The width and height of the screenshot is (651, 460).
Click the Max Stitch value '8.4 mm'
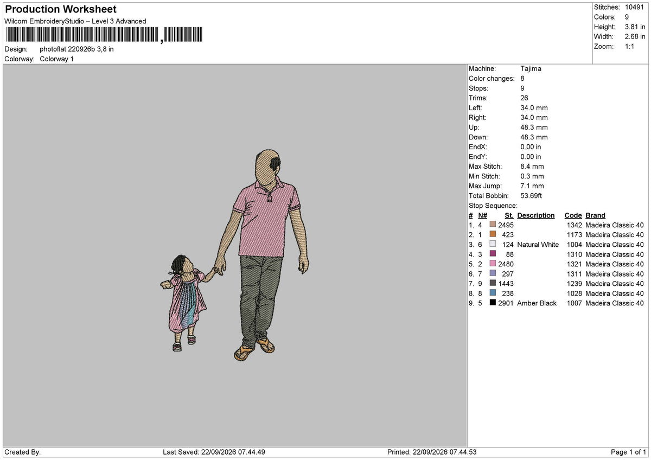[x=532, y=167]
